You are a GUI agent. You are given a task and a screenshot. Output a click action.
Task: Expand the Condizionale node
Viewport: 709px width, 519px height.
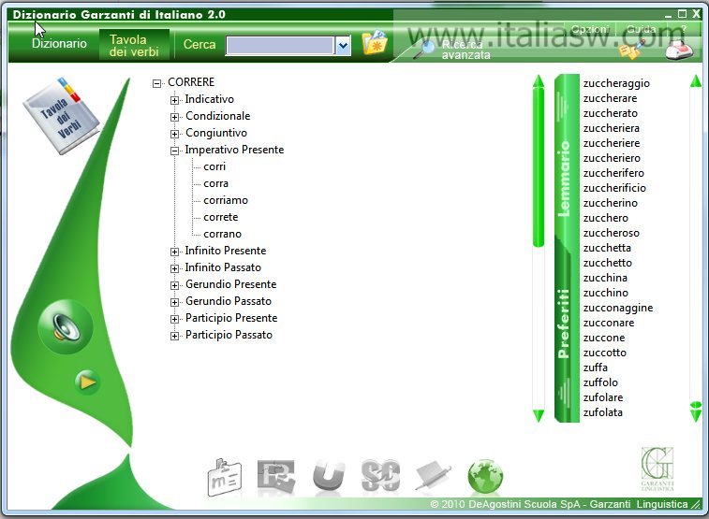[x=174, y=117]
